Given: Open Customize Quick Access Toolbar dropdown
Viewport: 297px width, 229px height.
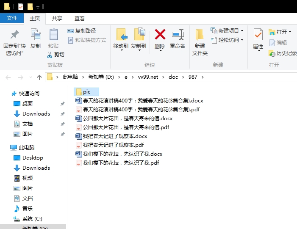Looking at the screenshot, I should coord(38,7).
